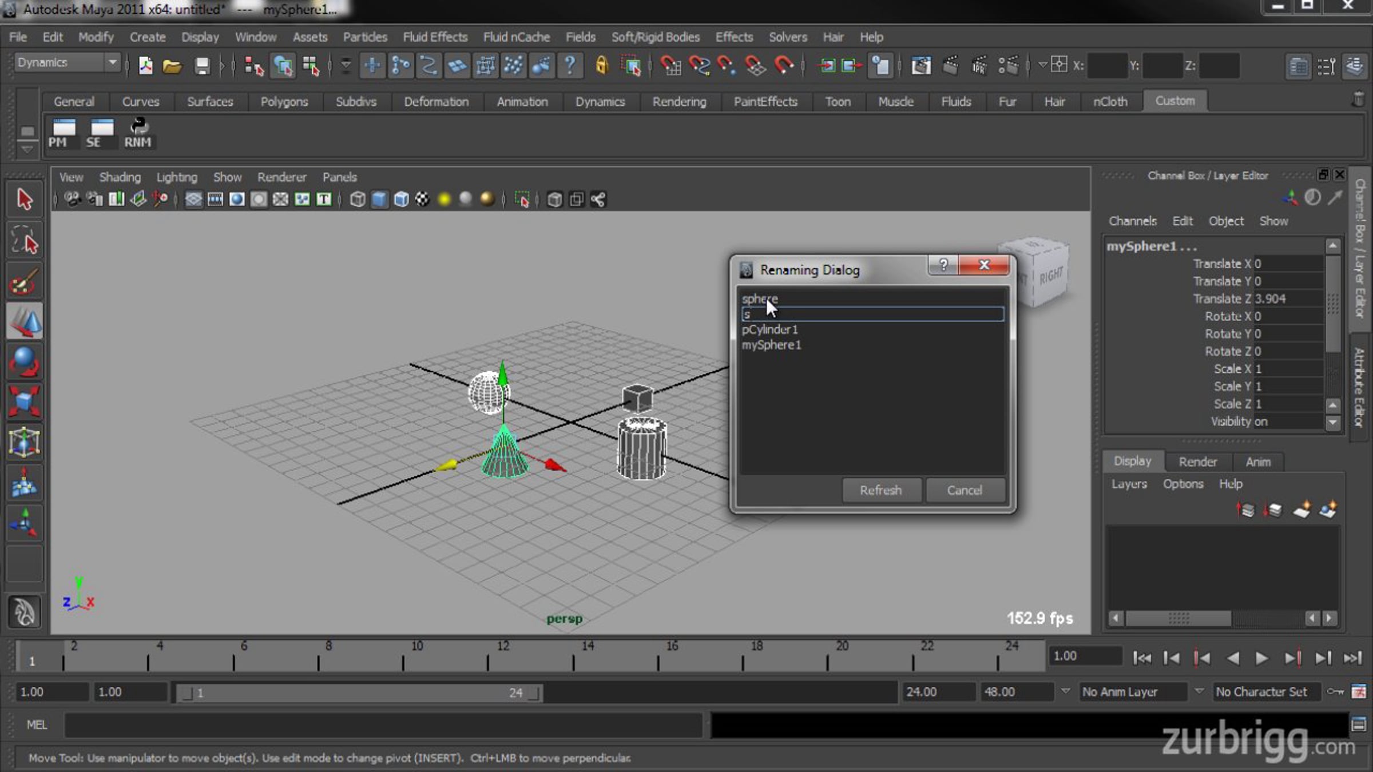Click the Save Scene floppy icon

coord(202,66)
